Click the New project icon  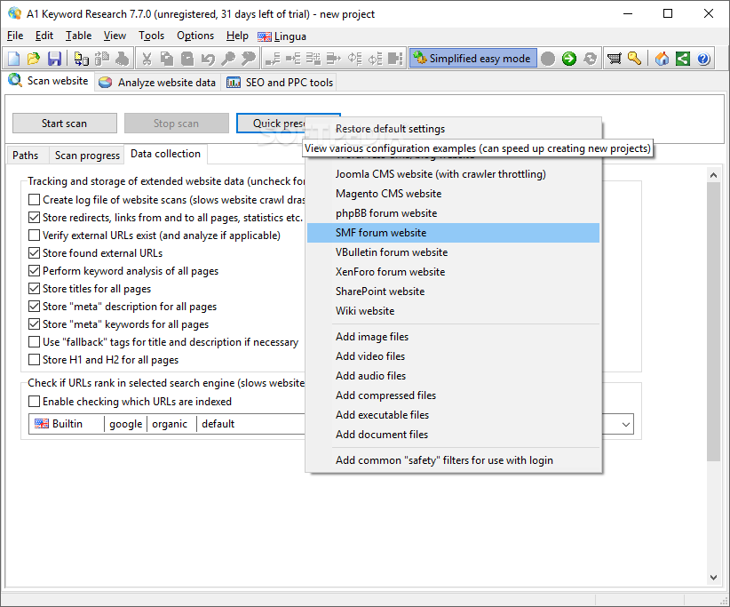click(13, 59)
